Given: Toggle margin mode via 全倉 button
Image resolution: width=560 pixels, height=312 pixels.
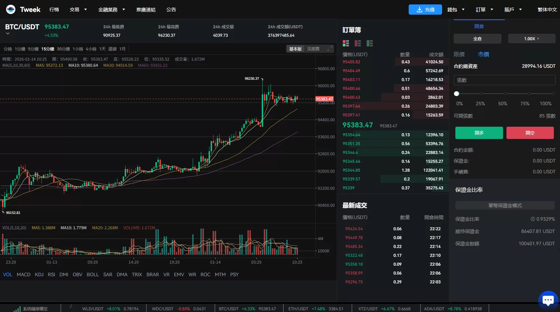Looking at the screenshot, I should pos(477,38).
